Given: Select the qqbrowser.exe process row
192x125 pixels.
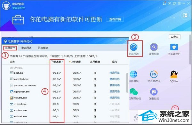Looking at the screenshot, I should (65, 92).
